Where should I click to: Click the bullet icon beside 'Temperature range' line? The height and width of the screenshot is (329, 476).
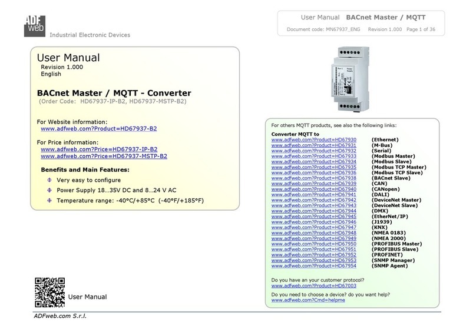(49, 201)
